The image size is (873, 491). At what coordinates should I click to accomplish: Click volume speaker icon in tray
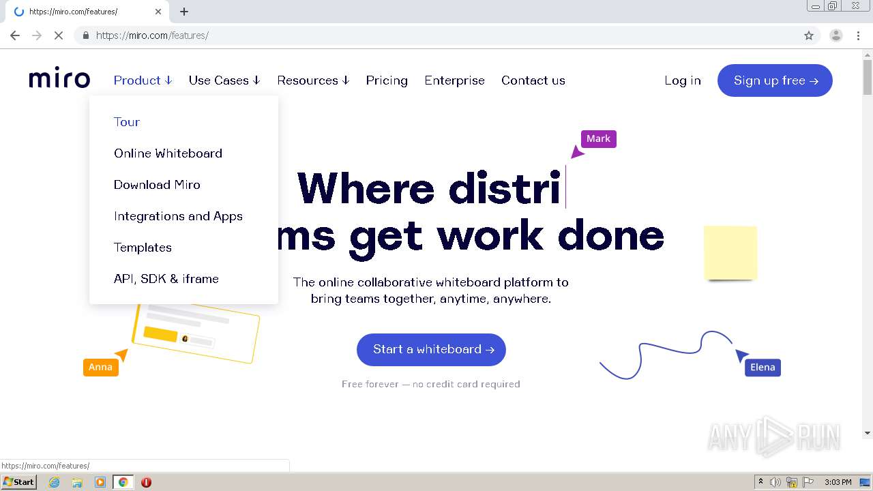775,482
